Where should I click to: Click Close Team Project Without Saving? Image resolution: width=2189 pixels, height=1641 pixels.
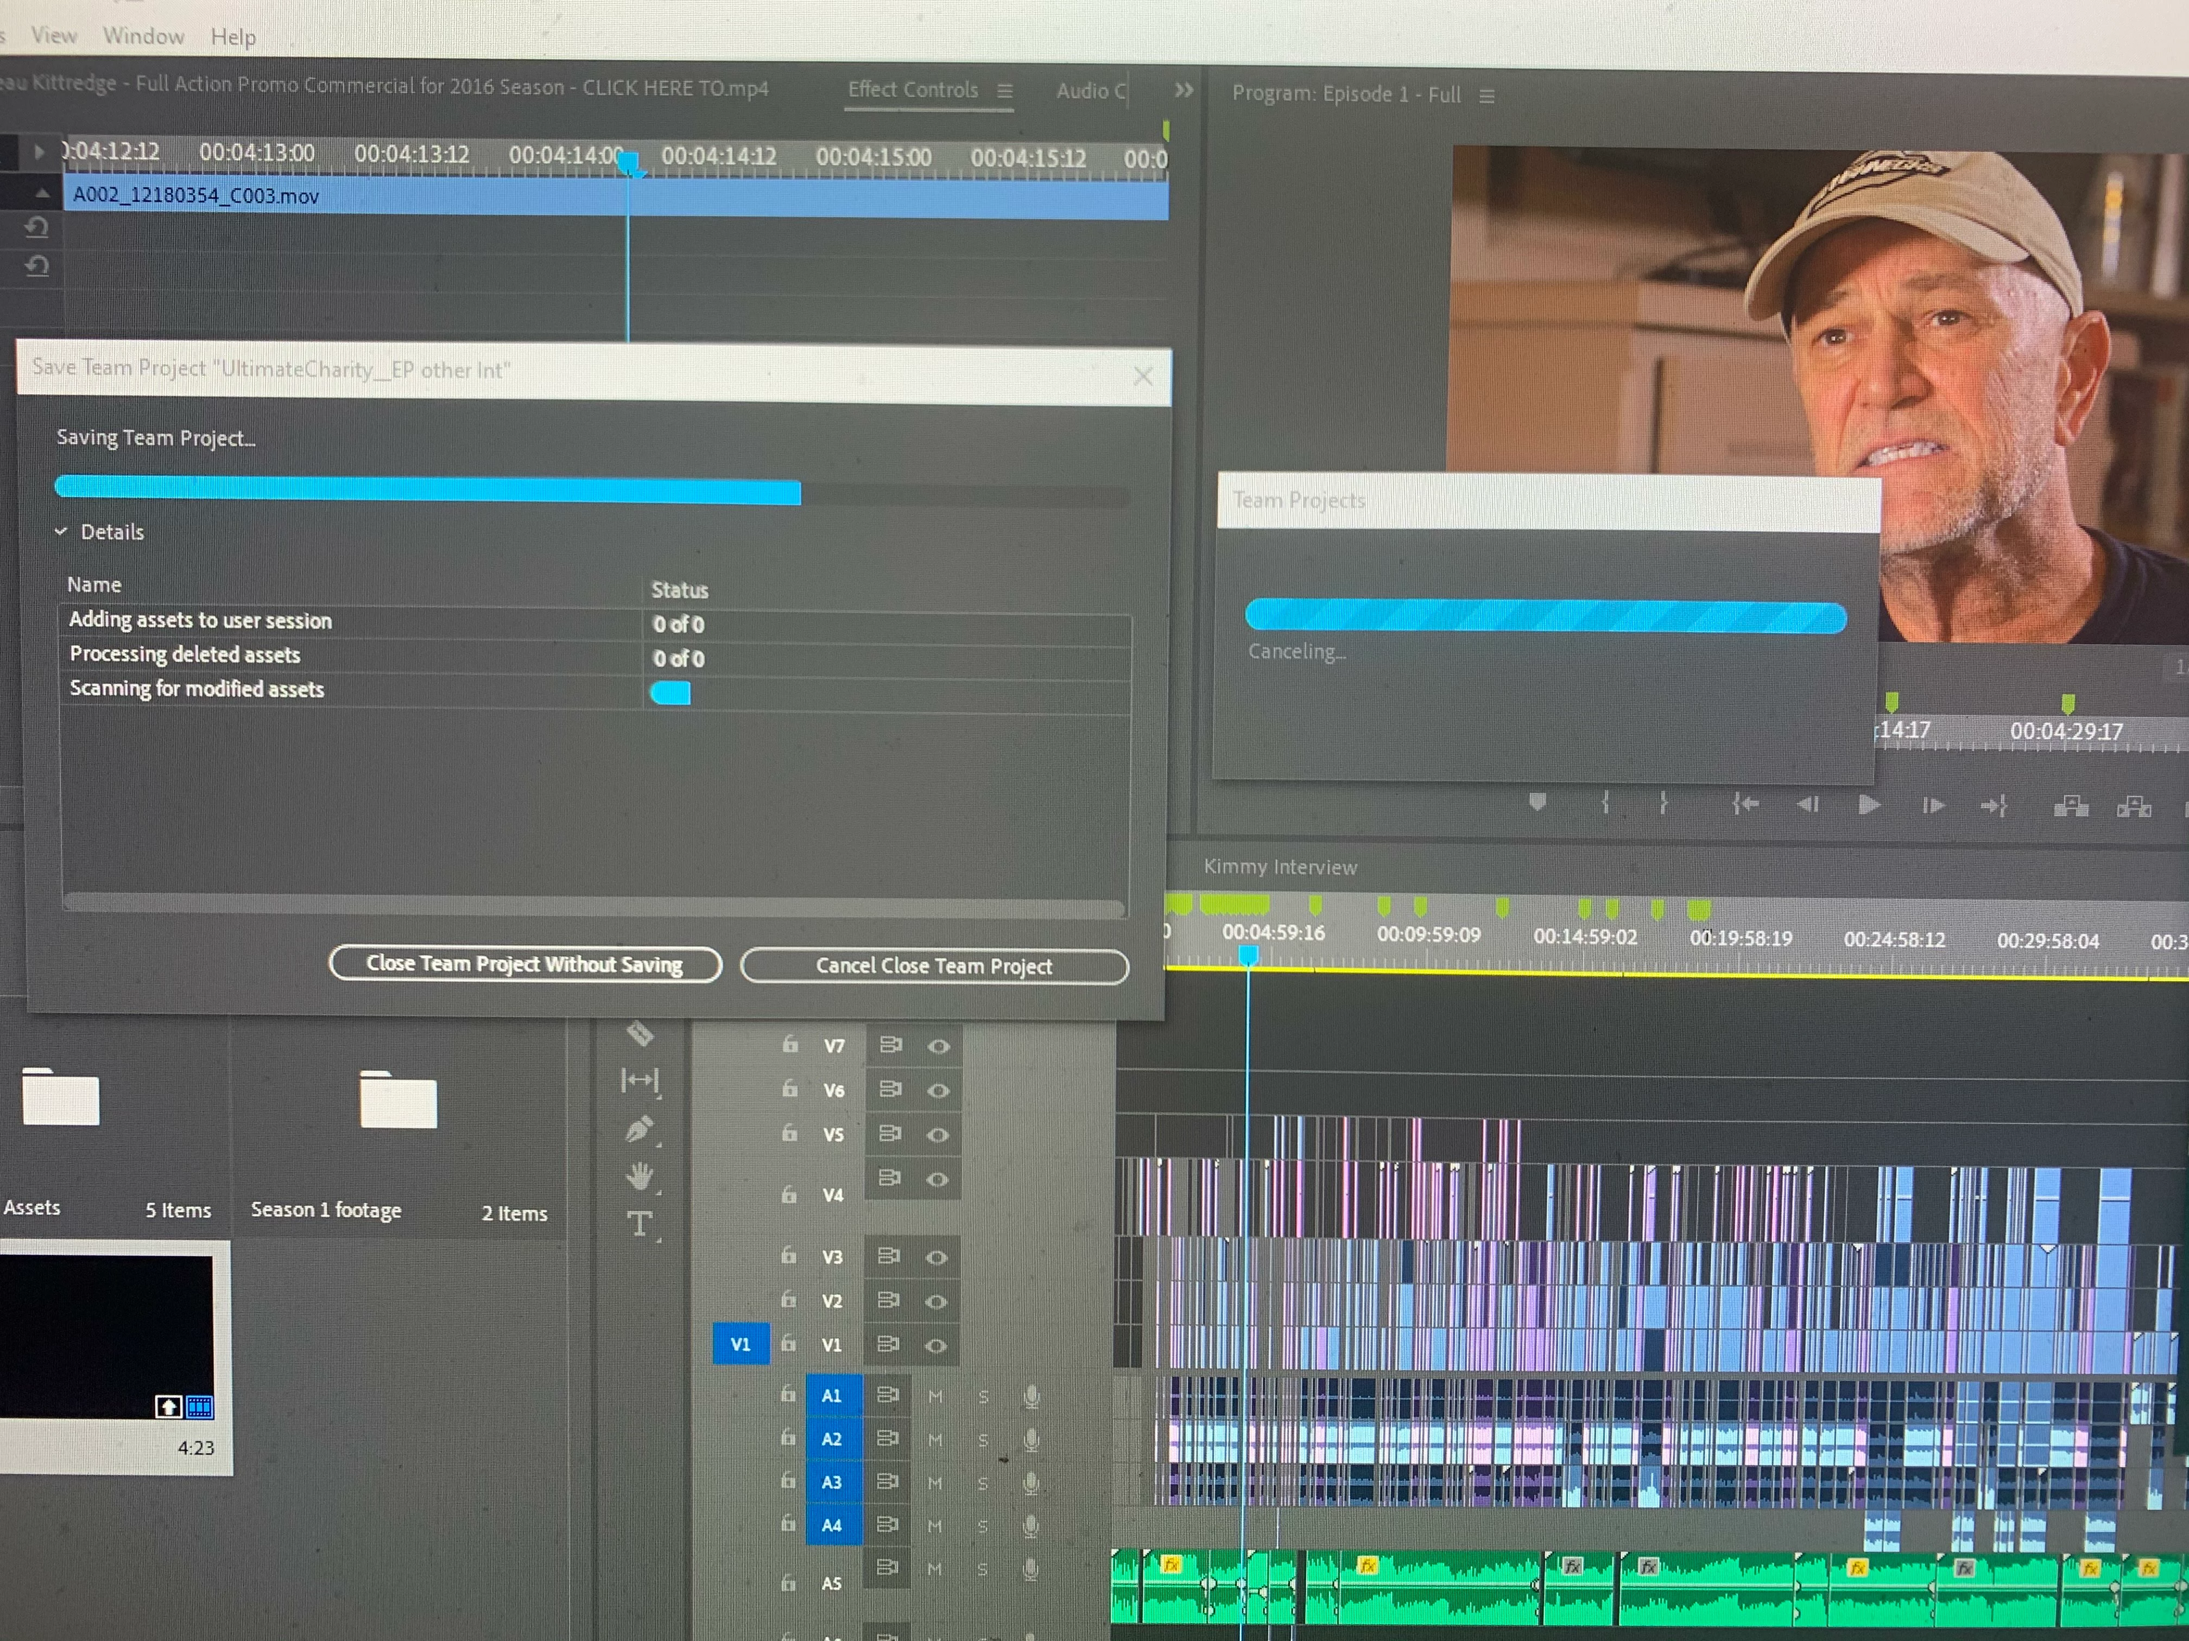coord(524,963)
